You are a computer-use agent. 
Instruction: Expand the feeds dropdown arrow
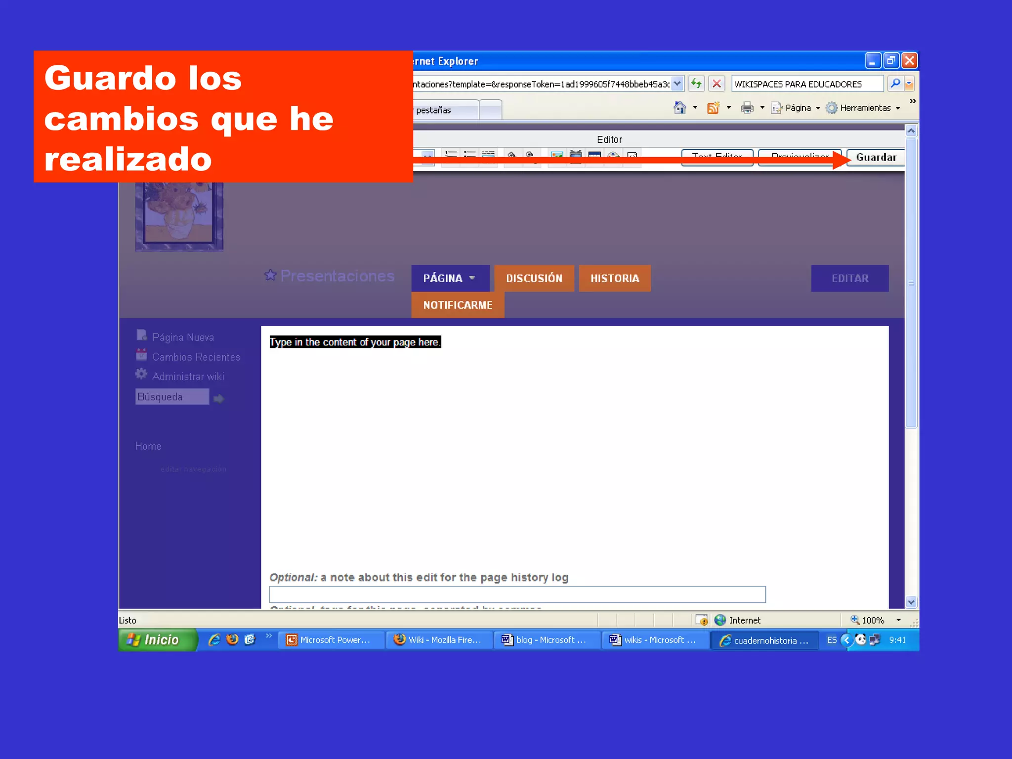(x=728, y=108)
